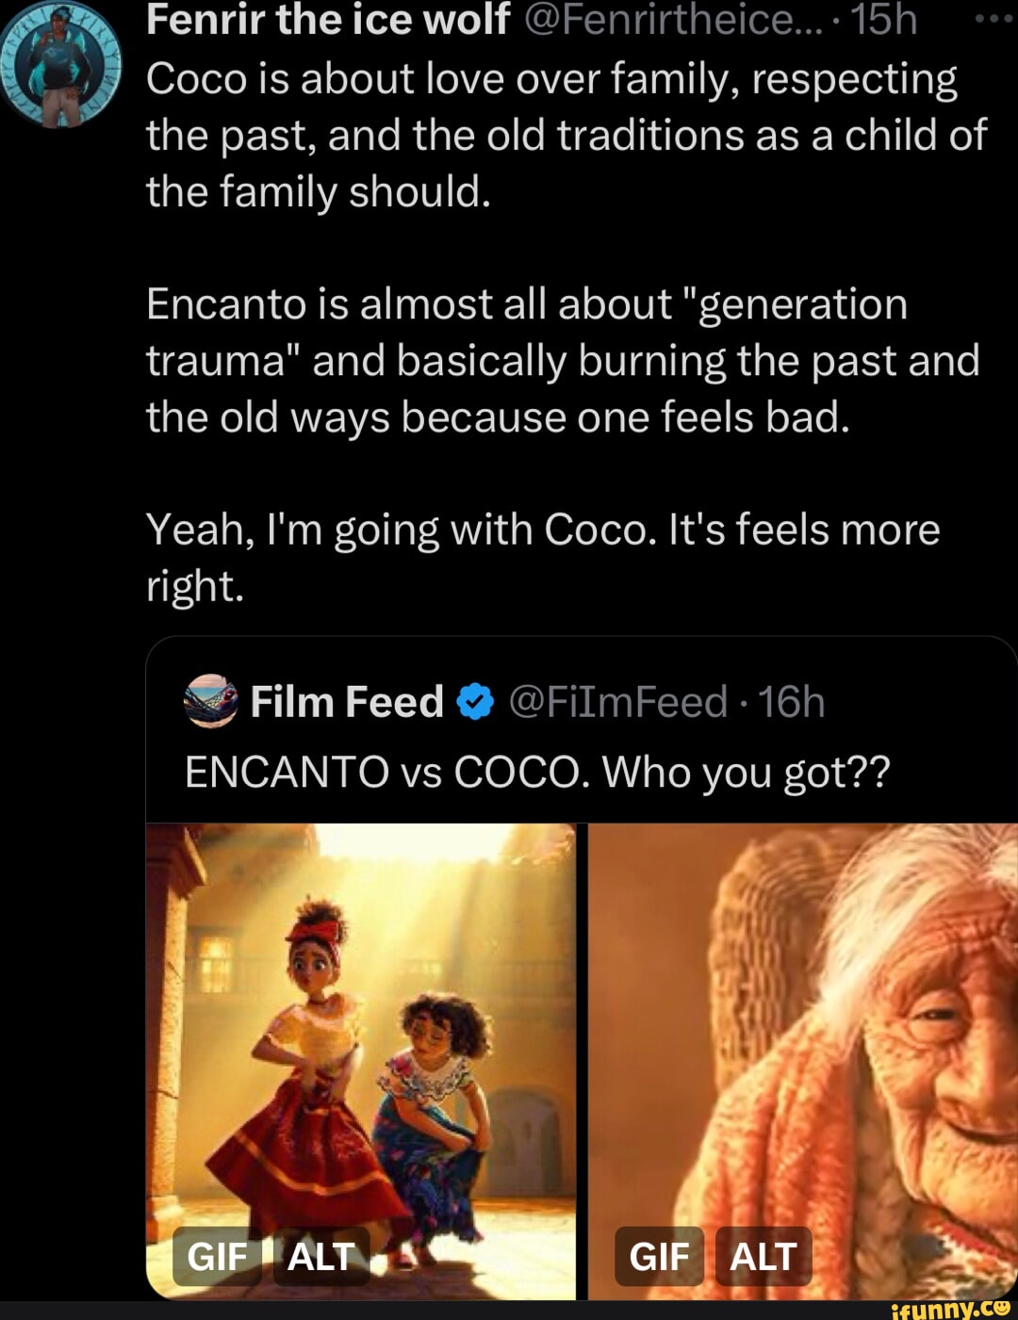Viewport: 1018px width, 1320px height.
Task: Click the GIF badge on the Coco image
Action: 660,1256
